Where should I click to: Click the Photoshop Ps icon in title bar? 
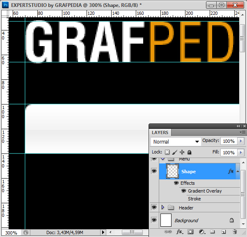[x=5, y=5]
